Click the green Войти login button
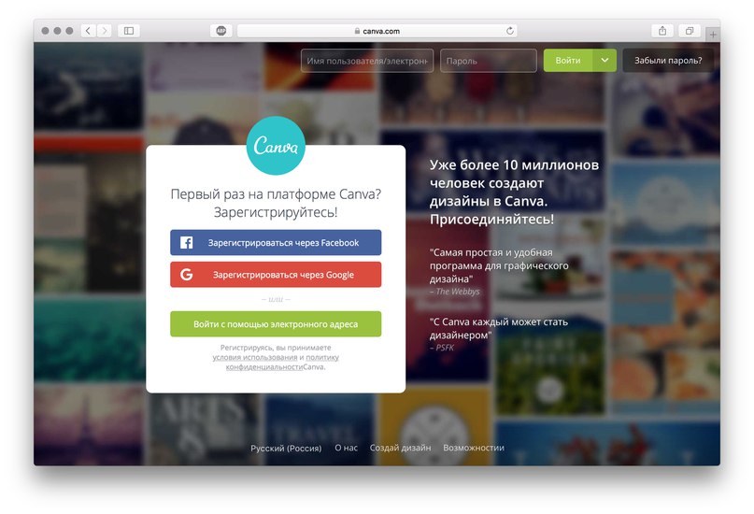 point(568,61)
